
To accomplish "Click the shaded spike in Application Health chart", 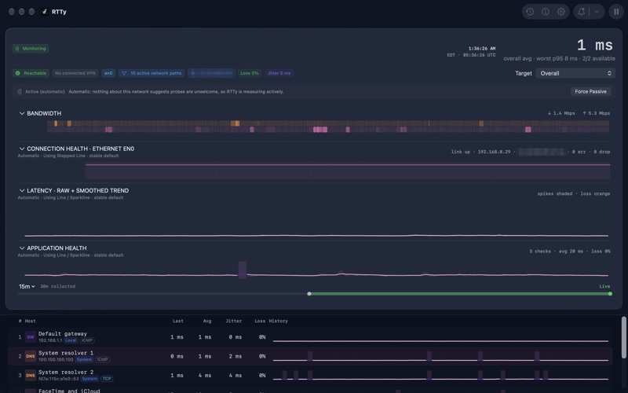I will tap(243, 270).
